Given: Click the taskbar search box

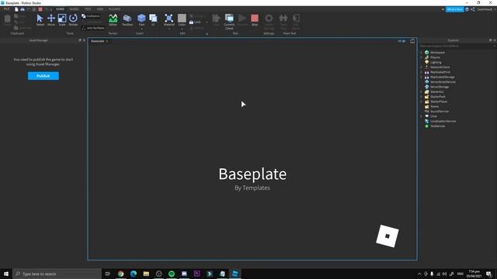Looking at the screenshot, I should [57, 274].
